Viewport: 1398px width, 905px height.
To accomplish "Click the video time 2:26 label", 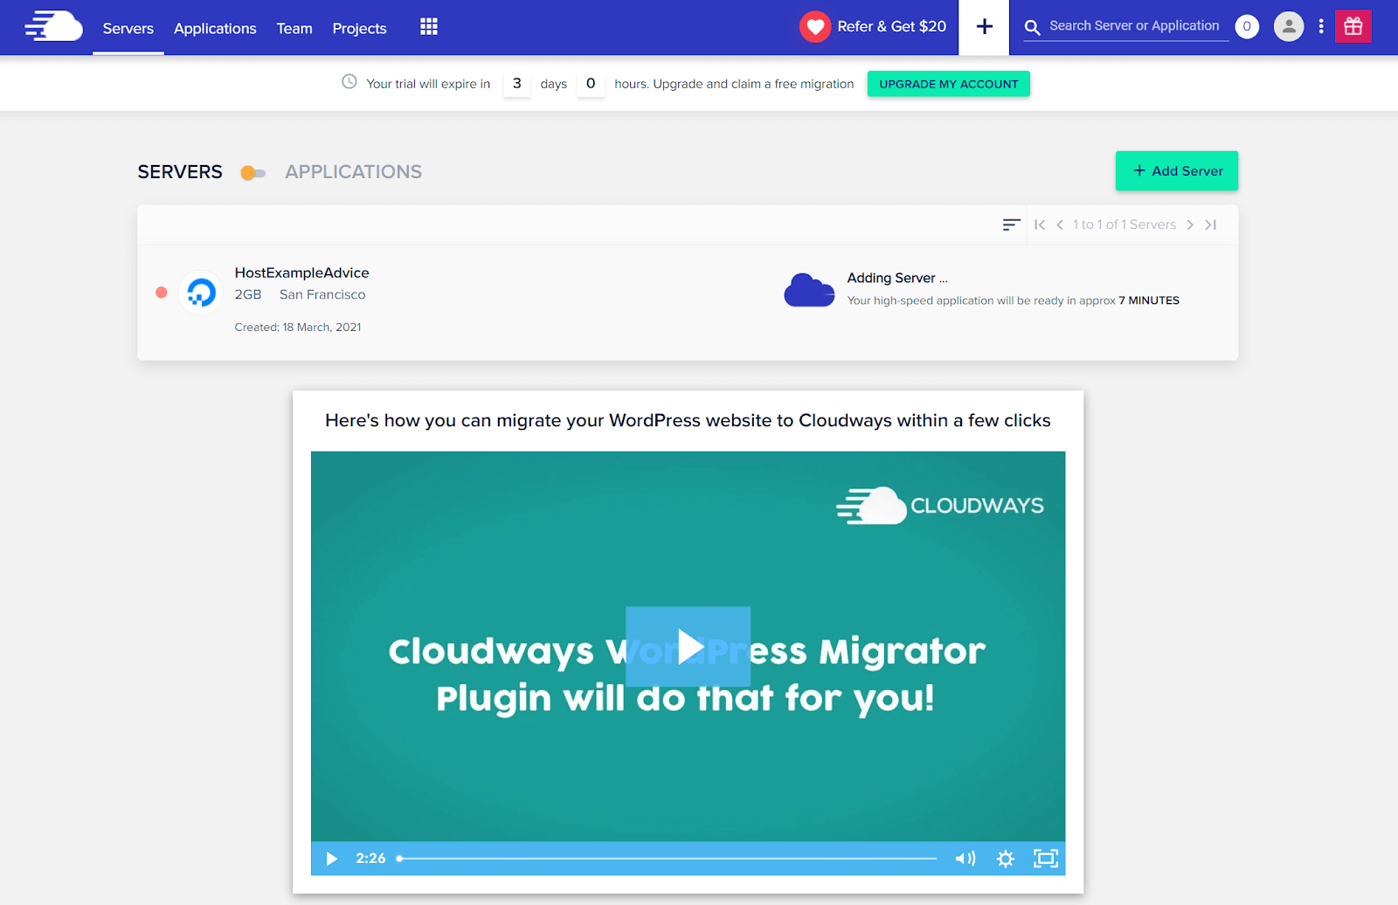I will point(370,859).
